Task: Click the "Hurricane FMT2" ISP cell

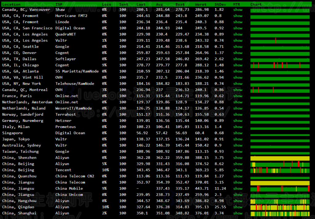Action: [x=71, y=16]
